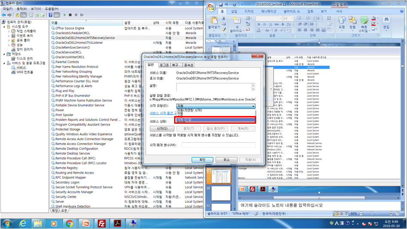Click the redo icon in PowerPoint quick access
407x229 pixels.
pos(234,5)
